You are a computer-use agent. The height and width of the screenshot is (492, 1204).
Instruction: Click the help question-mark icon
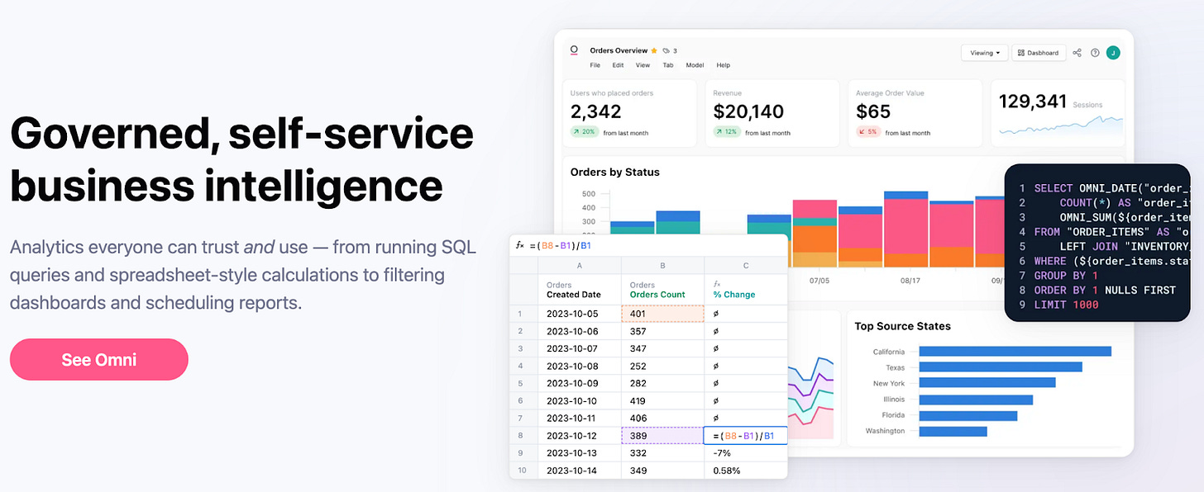click(1095, 53)
